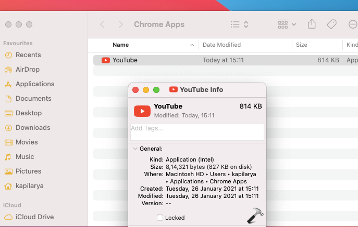Click the 814 KB size cell in list

click(x=328, y=60)
